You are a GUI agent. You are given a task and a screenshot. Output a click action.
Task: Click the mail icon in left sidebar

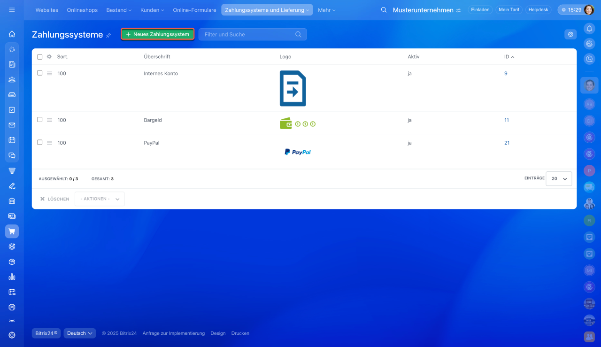pos(12,125)
